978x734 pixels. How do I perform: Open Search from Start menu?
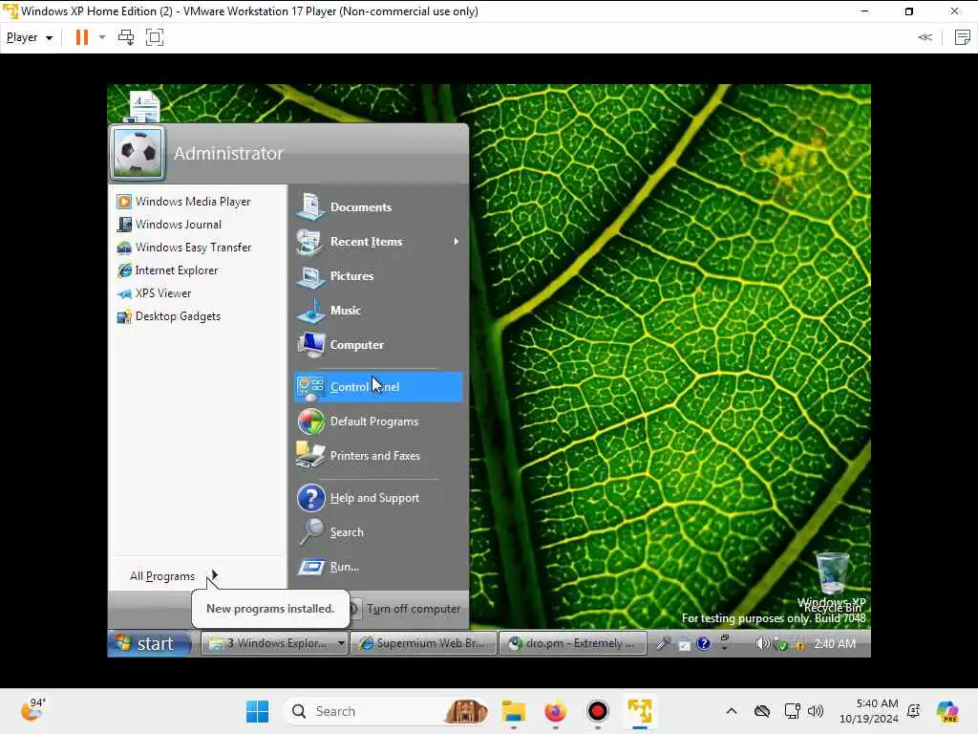(x=378, y=532)
